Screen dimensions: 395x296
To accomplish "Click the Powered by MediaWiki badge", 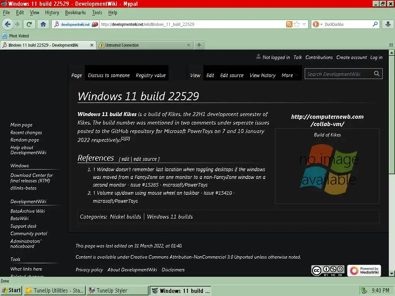I will tap(364, 271).
